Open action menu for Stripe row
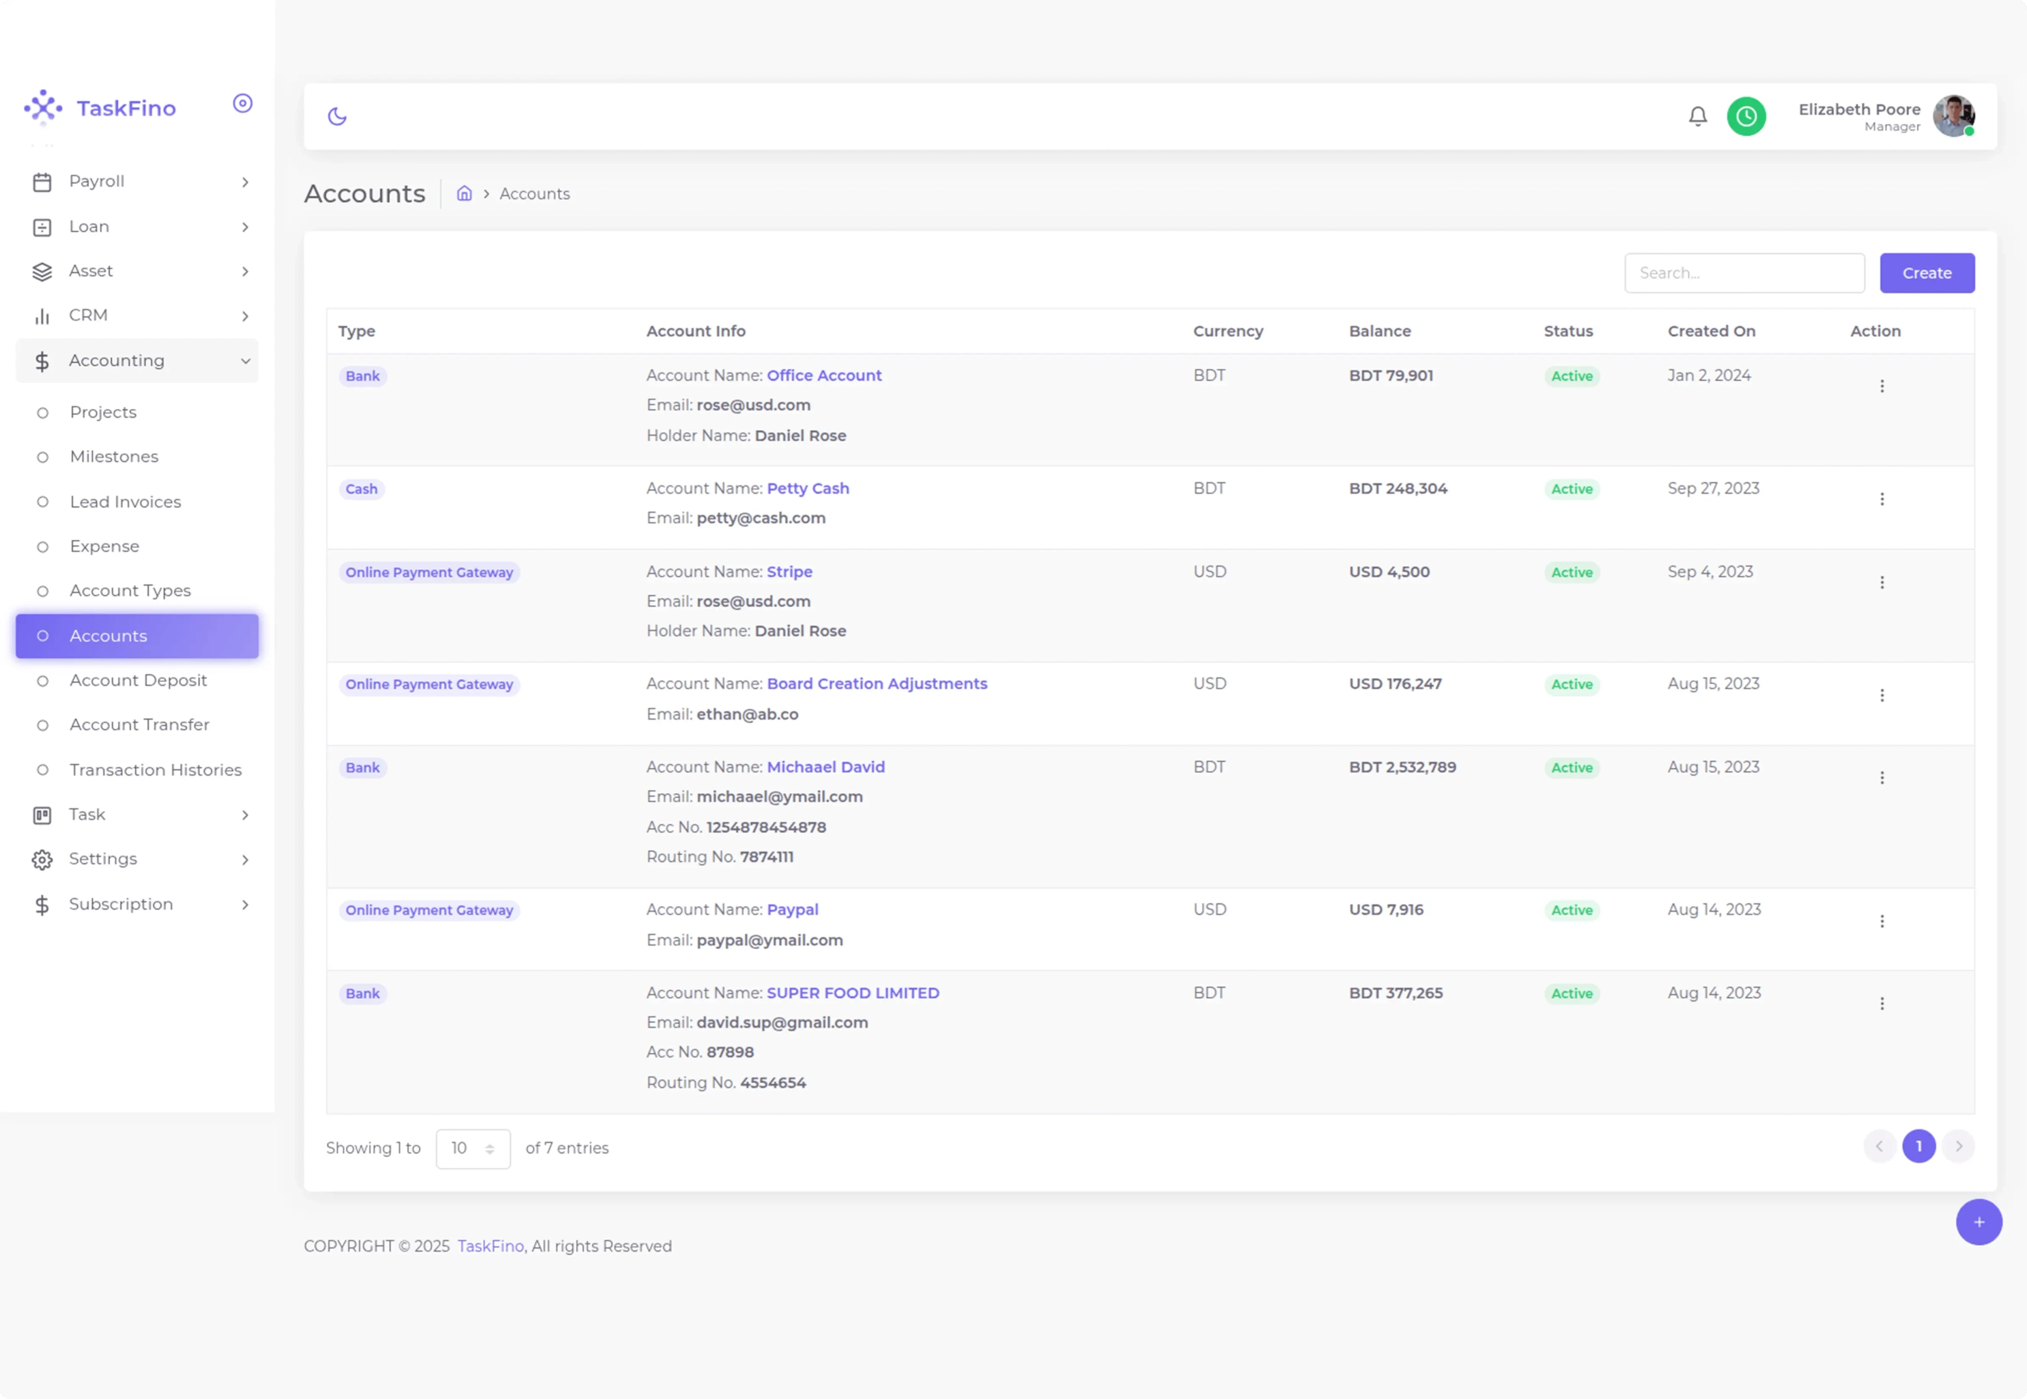The width and height of the screenshot is (2027, 1399). point(1881,583)
